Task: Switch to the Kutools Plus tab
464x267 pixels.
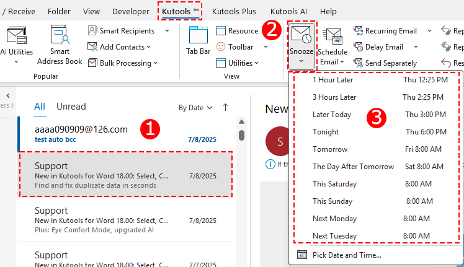Action: click(x=234, y=11)
